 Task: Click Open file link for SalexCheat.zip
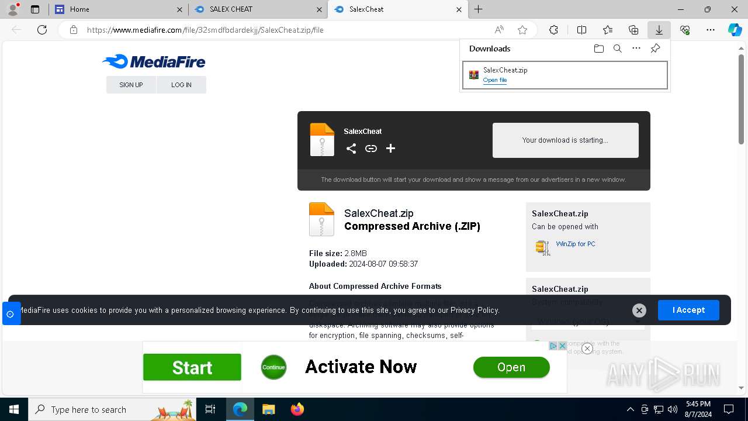pyautogui.click(x=495, y=80)
